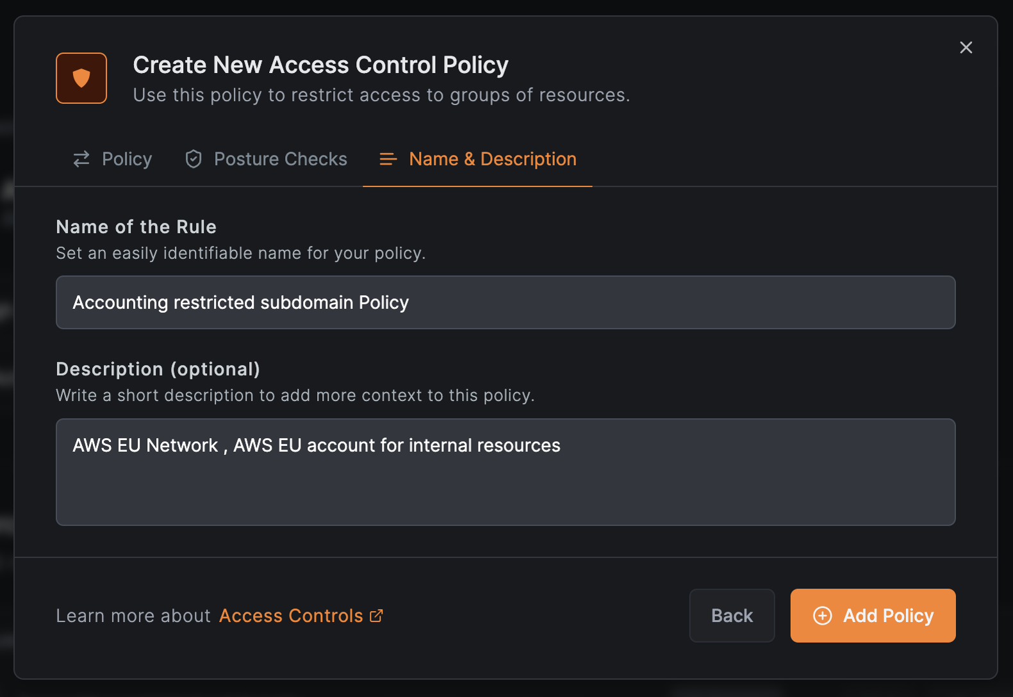
Task: Click the dialog title Create New Access Control Policy
Action: pyautogui.click(x=320, y=65)
